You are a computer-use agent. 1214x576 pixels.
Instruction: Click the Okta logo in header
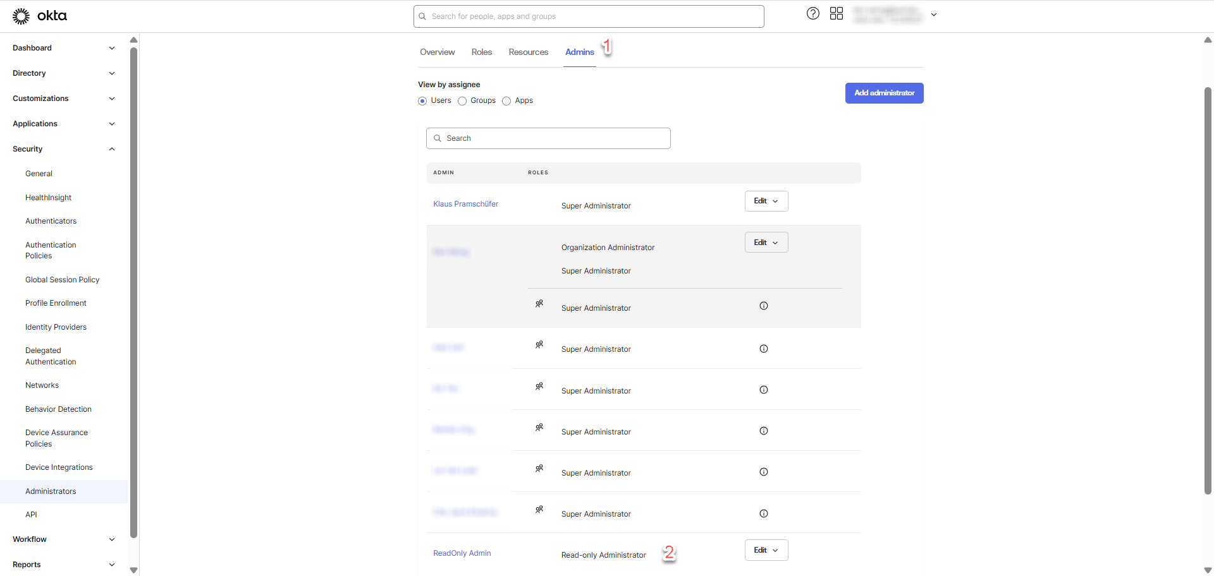tap(39, 16)
